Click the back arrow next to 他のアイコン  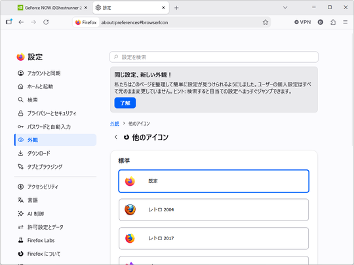pyautogui.click(x=116, y=137)
